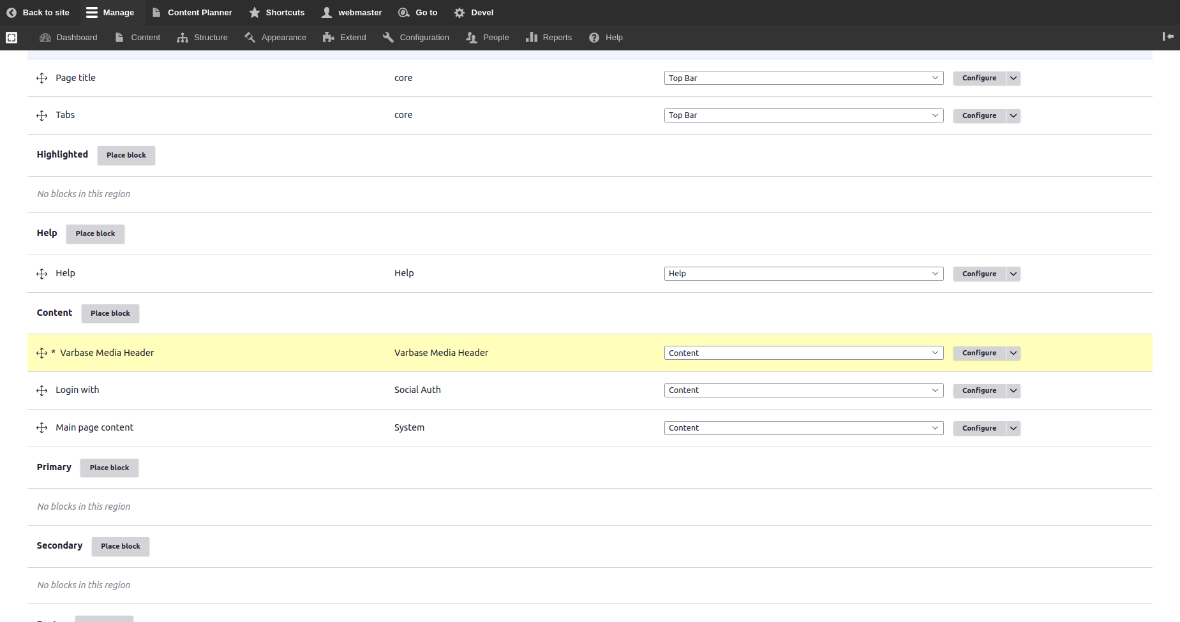Open the Appearance menu
The image size is (1180, 622).
pos(275,38)
